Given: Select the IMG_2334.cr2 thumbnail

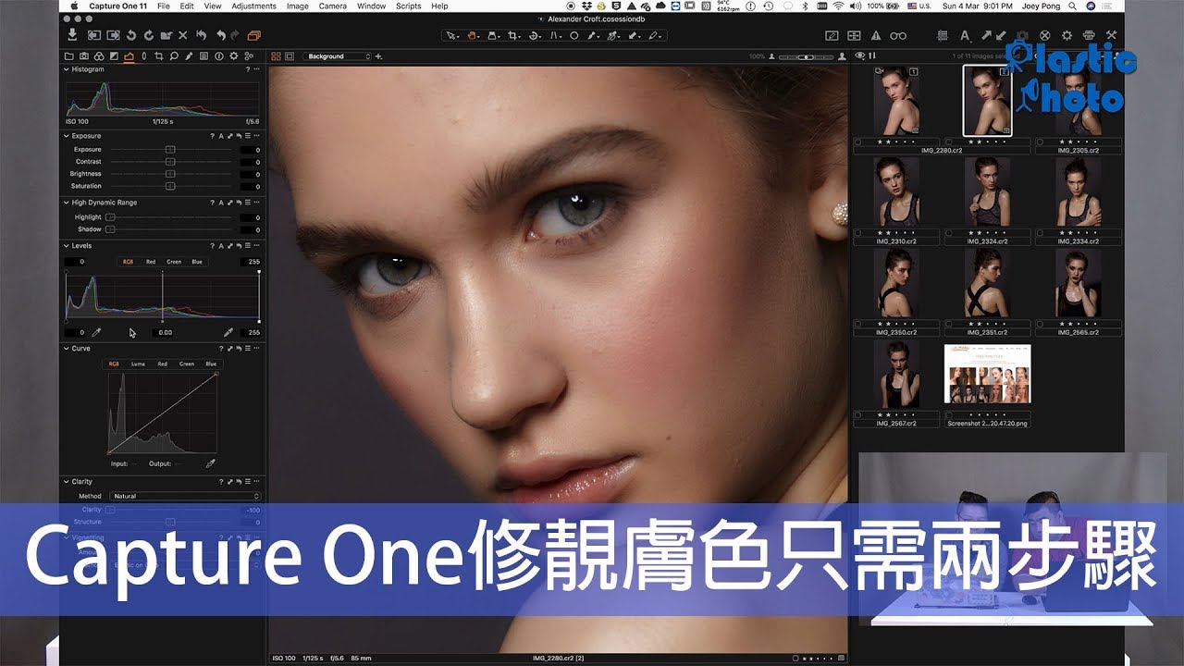Looking at the screenshot, I should [x=1079, y=191].
